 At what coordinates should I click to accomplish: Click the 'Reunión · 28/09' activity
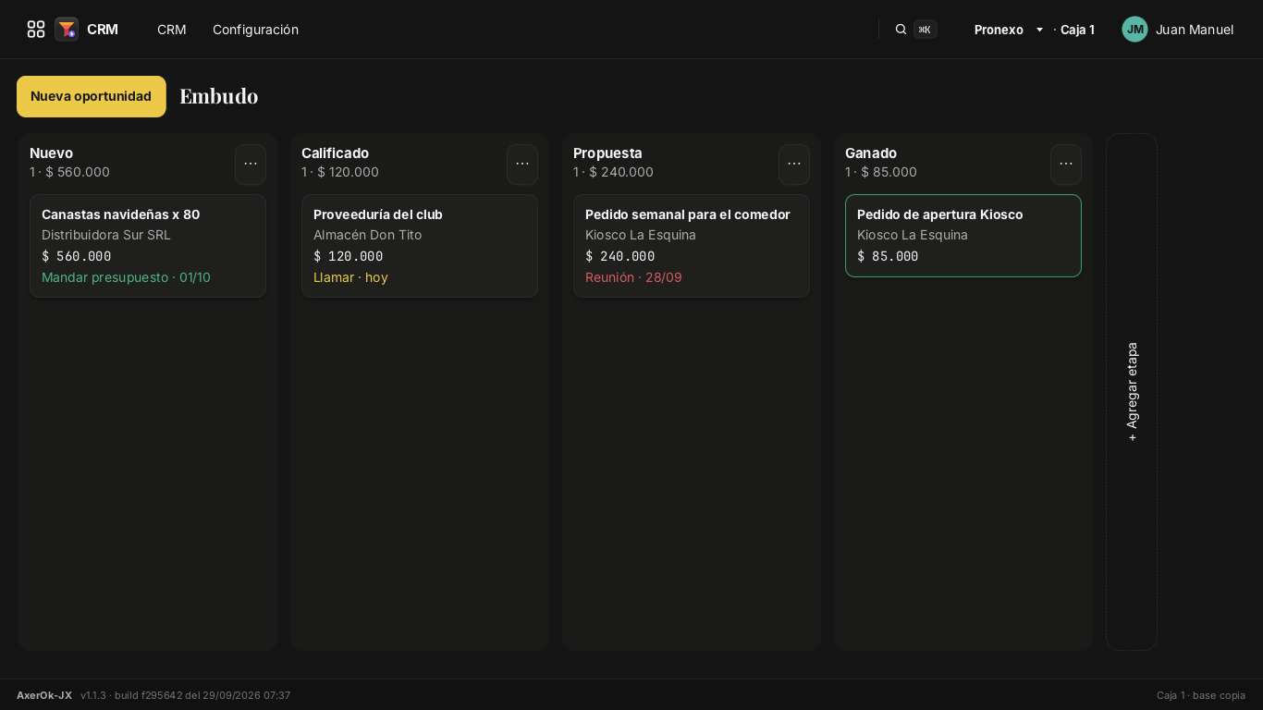[x=633, y=277]
